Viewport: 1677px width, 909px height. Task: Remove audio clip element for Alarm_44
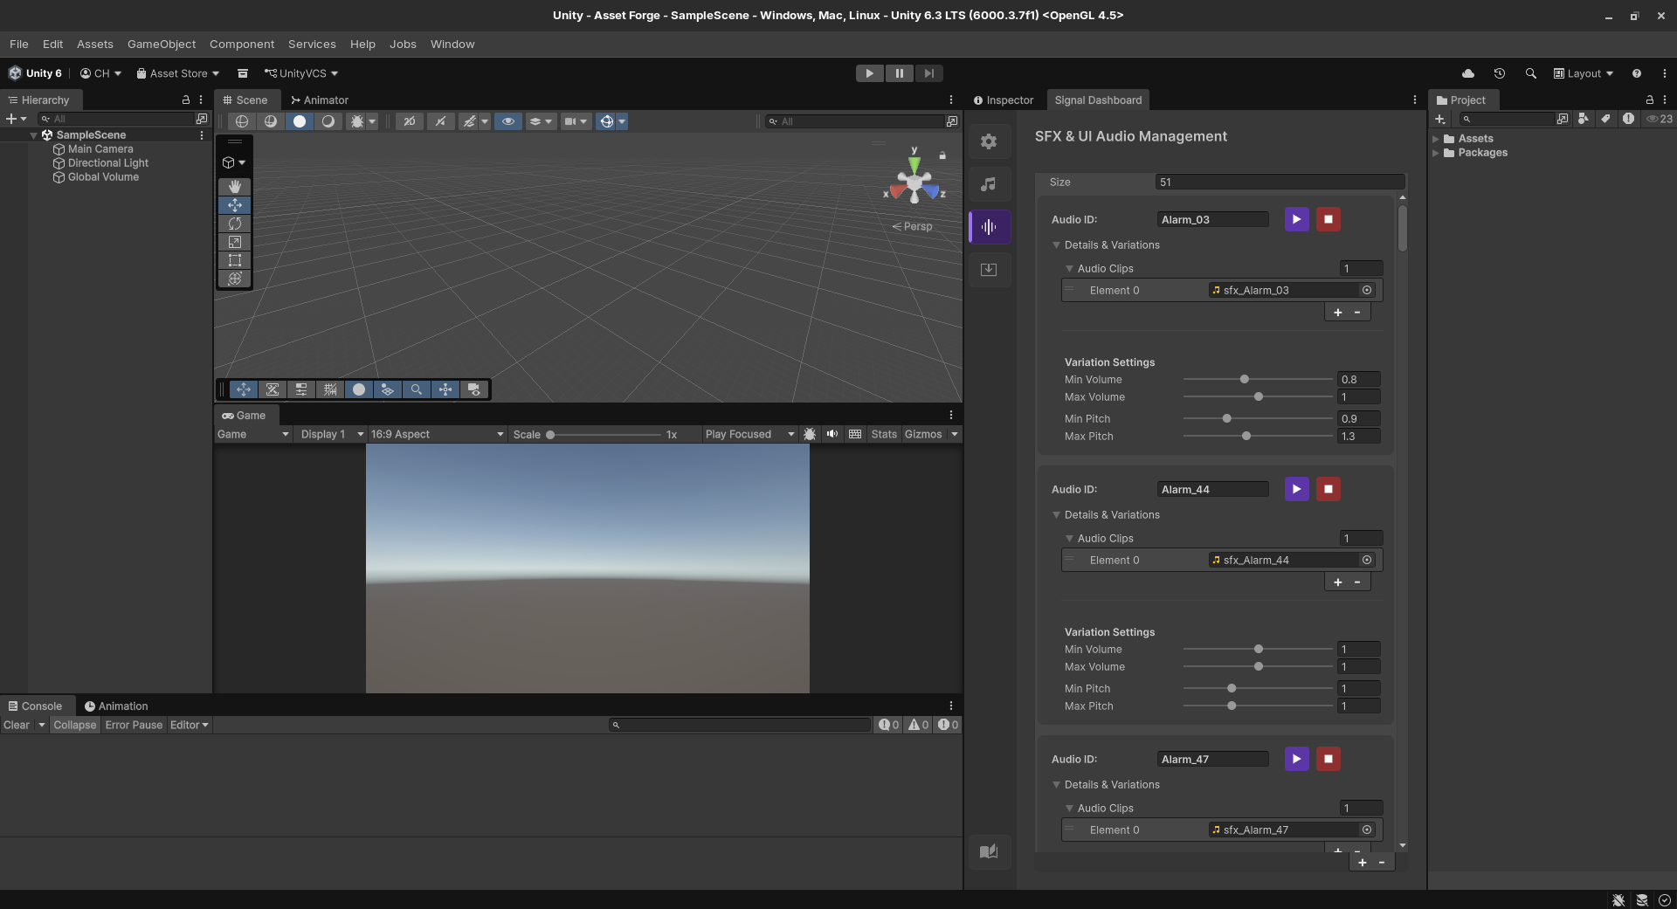point(1357,582)
